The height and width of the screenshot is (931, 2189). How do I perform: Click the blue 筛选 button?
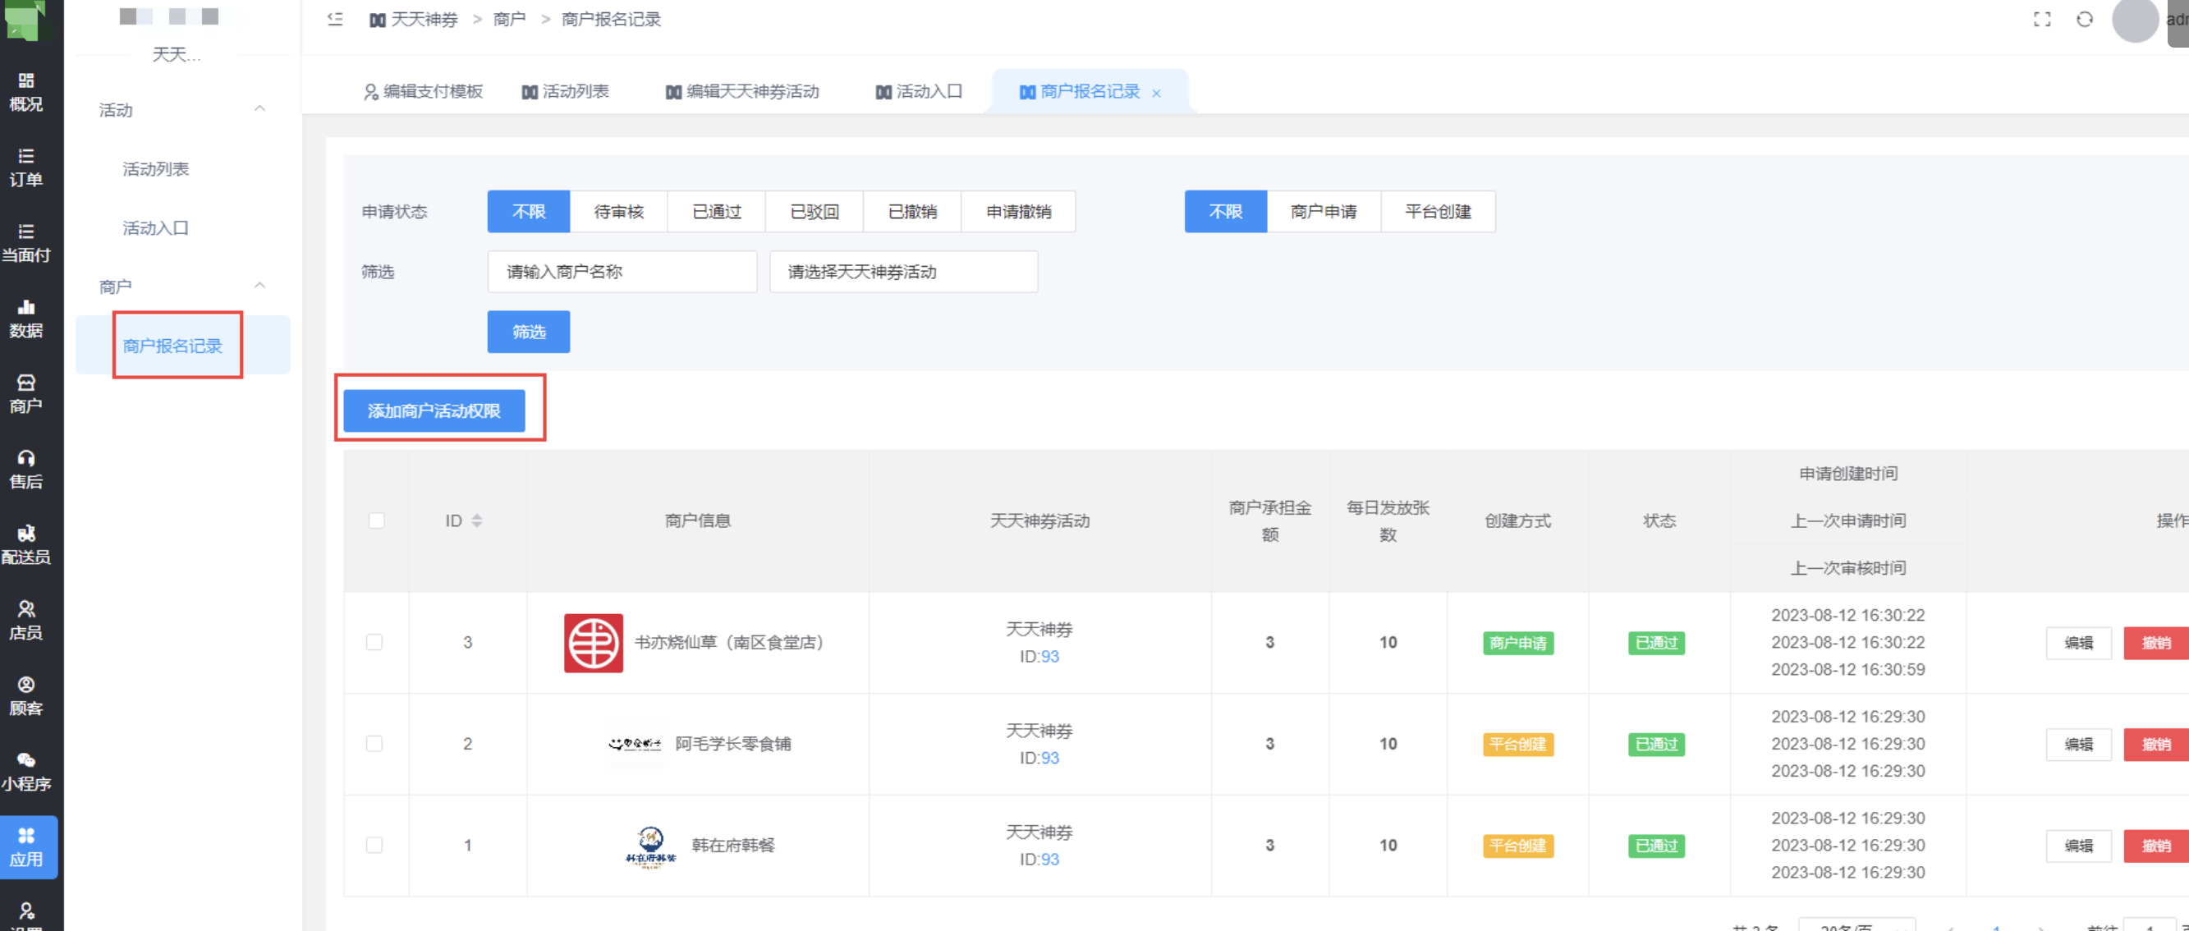coord(529,332)
